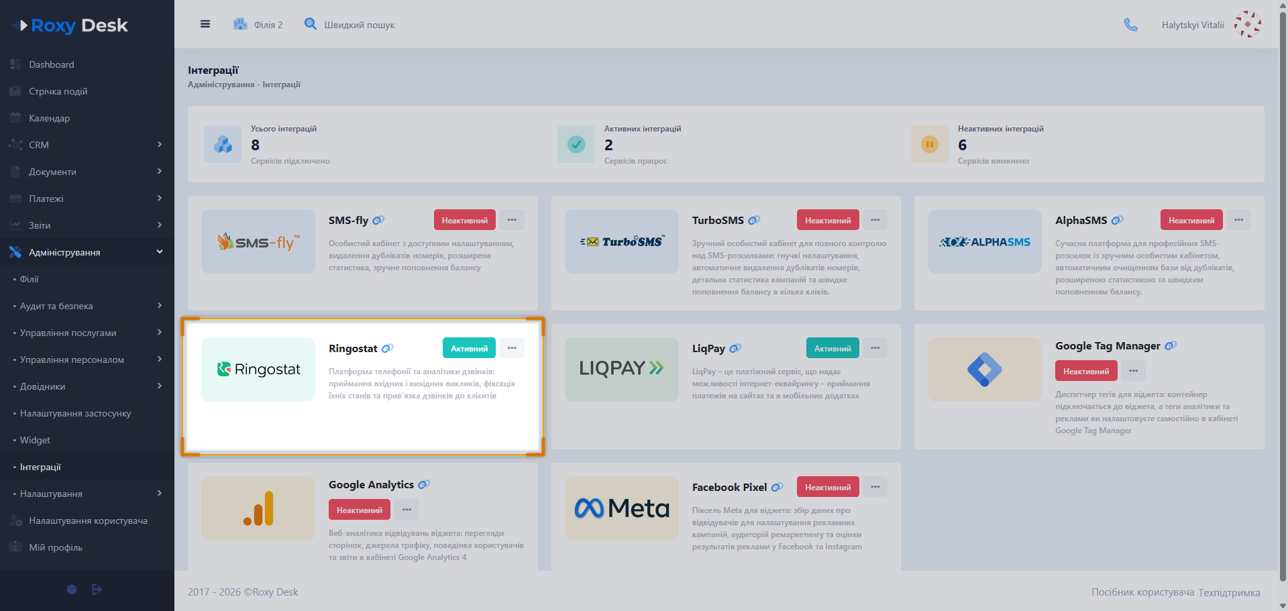Screen dimensions: 1288x611
Task: Open the link icon next to Ringostat
Action: [x=387, y=349]
